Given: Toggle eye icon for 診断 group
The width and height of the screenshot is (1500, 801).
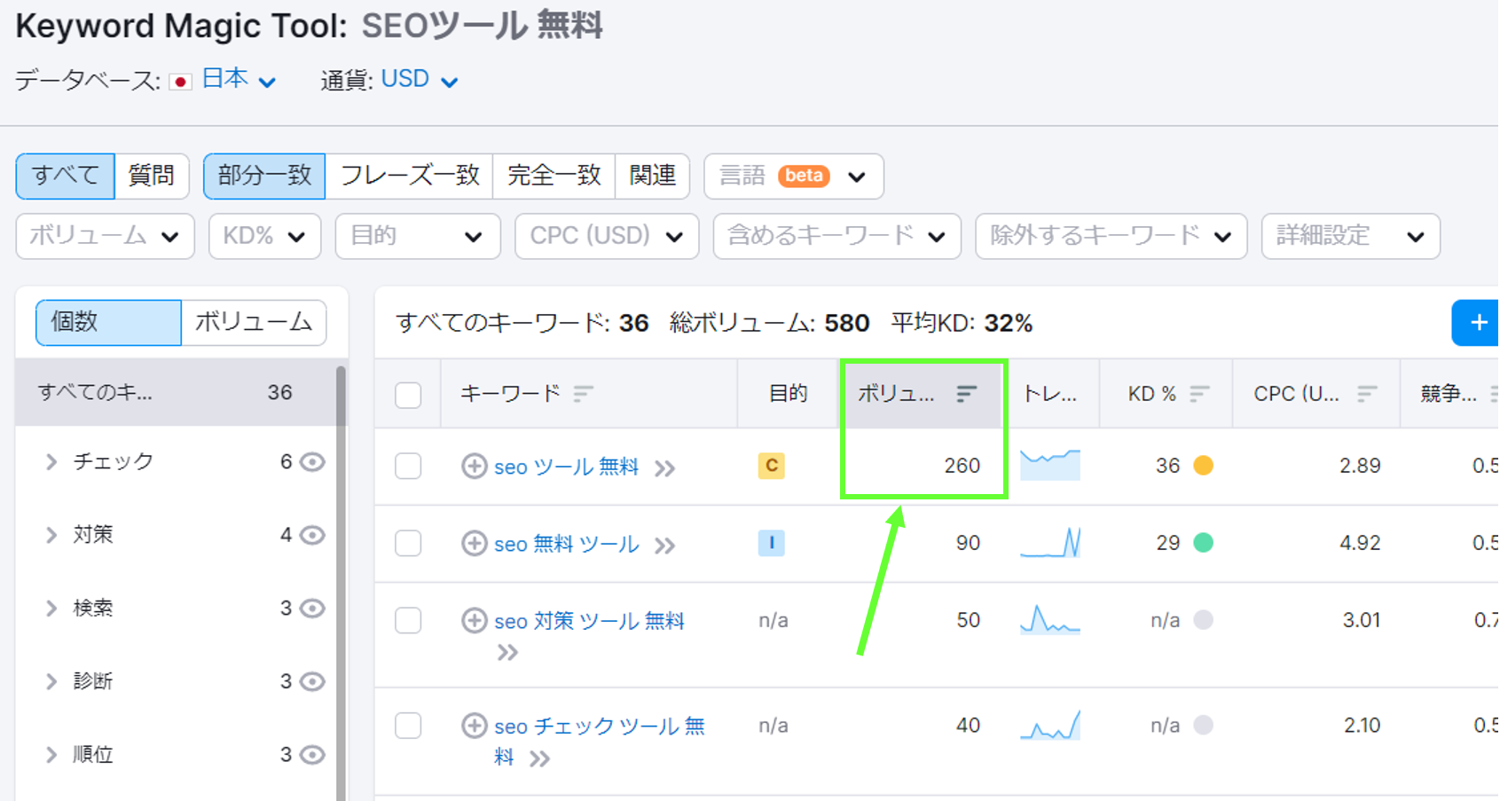Looking at the screenshot, I should coord(312,681).
